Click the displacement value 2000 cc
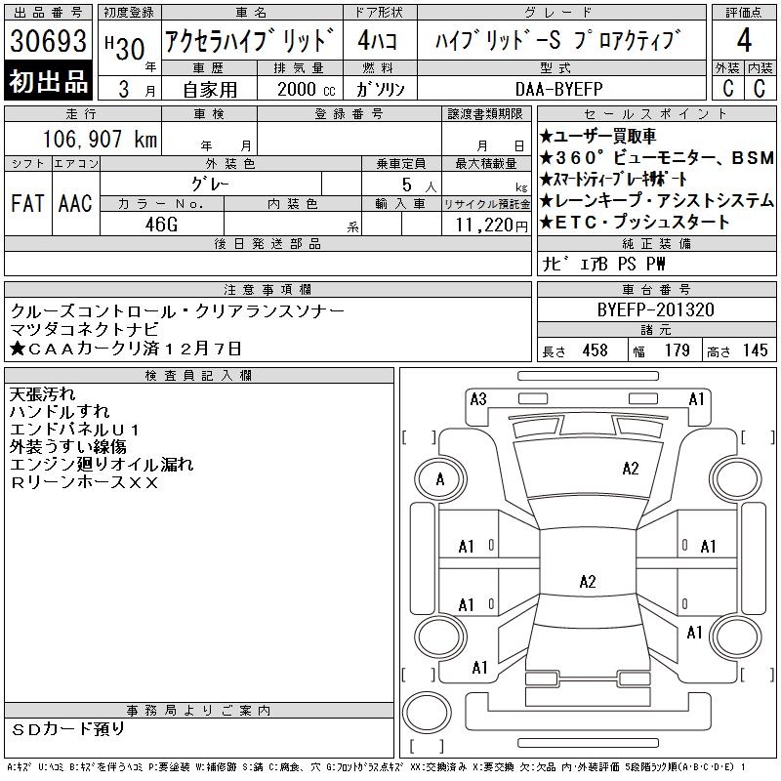 [x=306, y=90]
